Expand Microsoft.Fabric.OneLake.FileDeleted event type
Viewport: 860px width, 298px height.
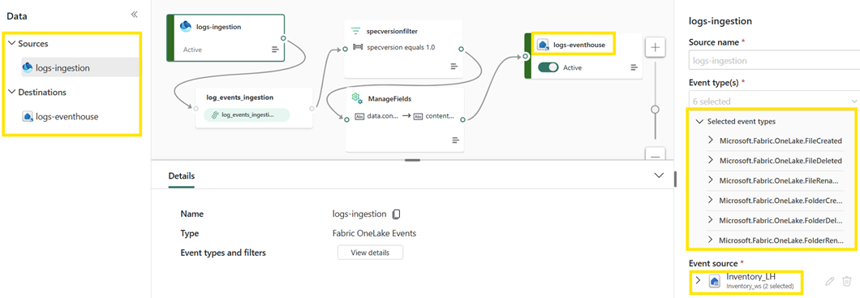(711, 160)
